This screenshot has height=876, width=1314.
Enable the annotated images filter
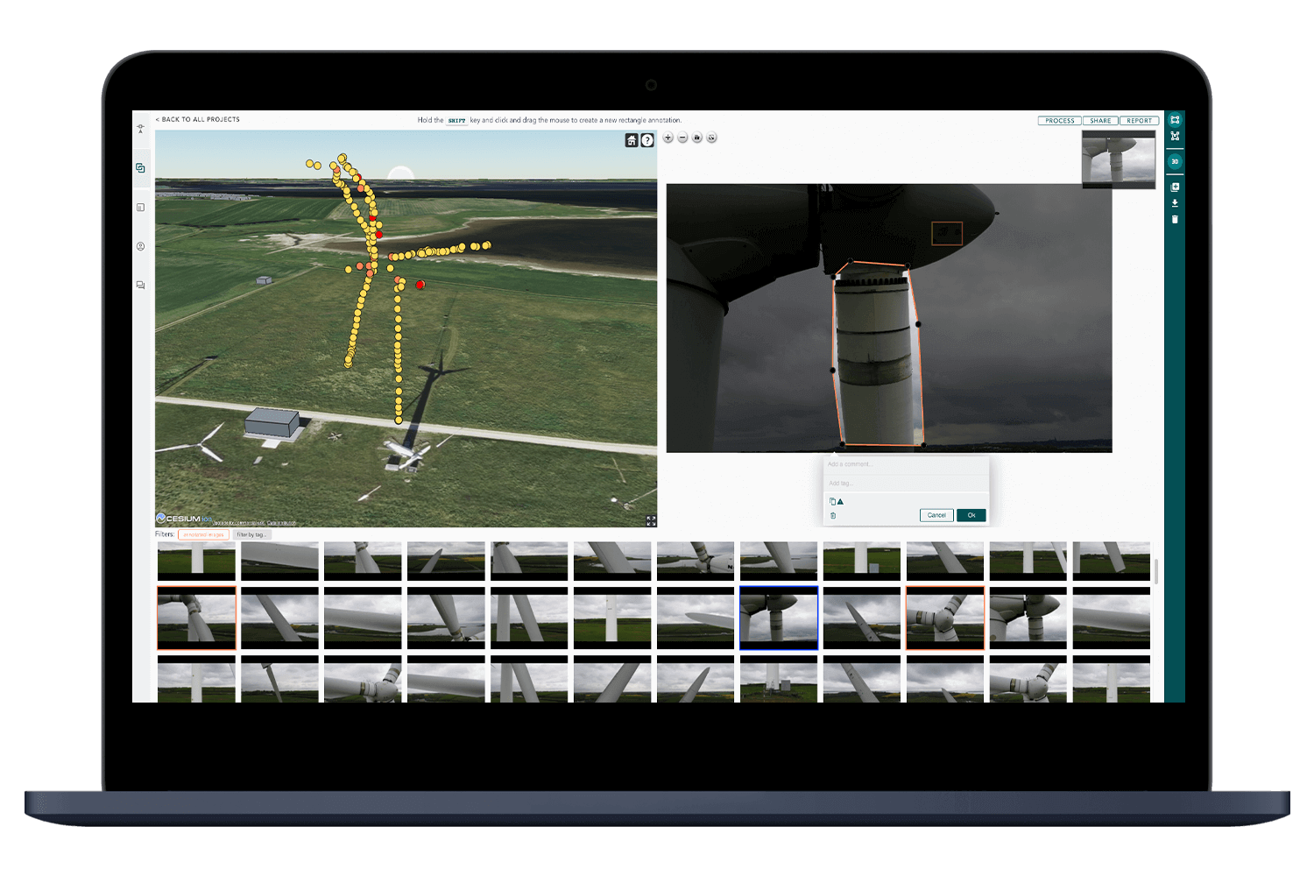(x=203, y=533)
